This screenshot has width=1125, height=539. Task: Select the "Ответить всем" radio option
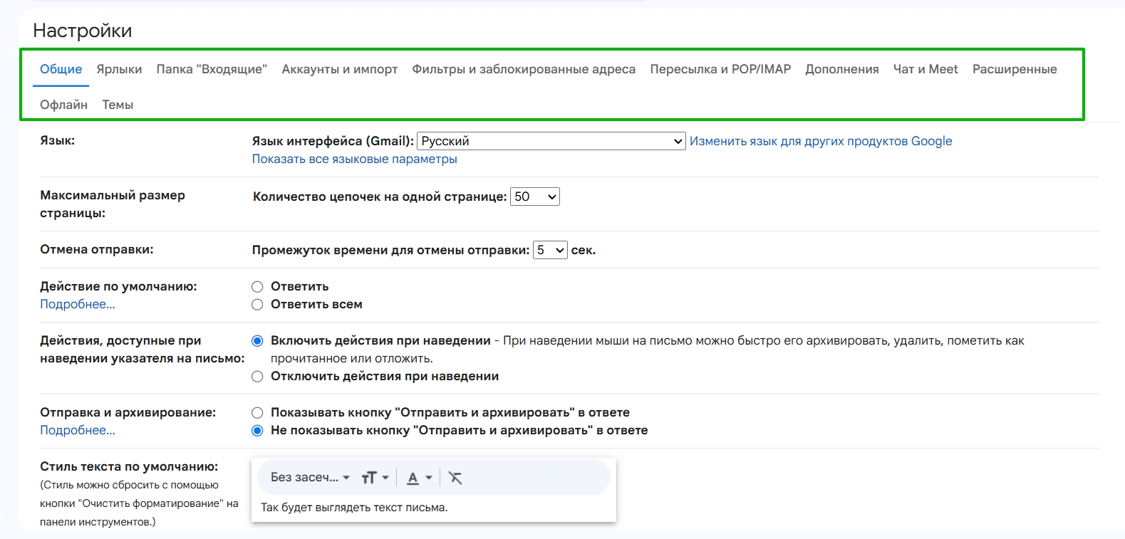258,305
